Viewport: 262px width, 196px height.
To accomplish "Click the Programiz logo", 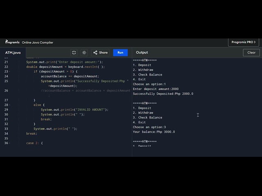I will (x=12, y=42).
